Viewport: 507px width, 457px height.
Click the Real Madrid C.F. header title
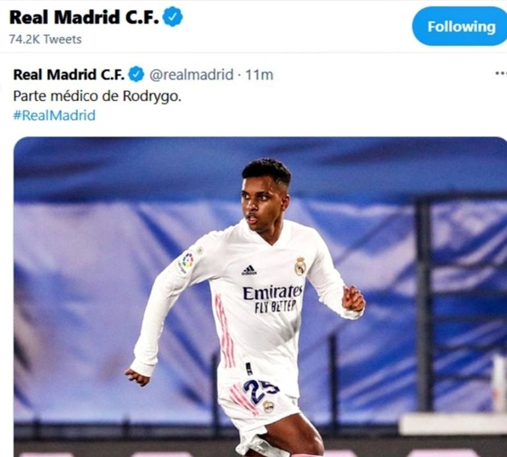coord(84,17)
